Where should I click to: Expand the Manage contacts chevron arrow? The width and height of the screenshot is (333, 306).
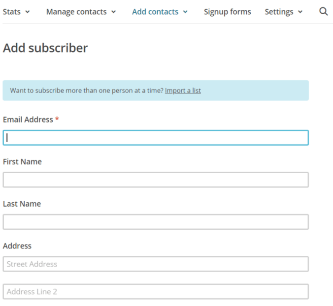[x=114, y=12]
